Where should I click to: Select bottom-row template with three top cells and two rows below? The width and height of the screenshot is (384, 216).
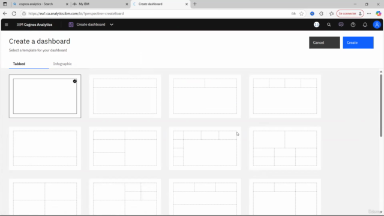[x=205, y=197]
